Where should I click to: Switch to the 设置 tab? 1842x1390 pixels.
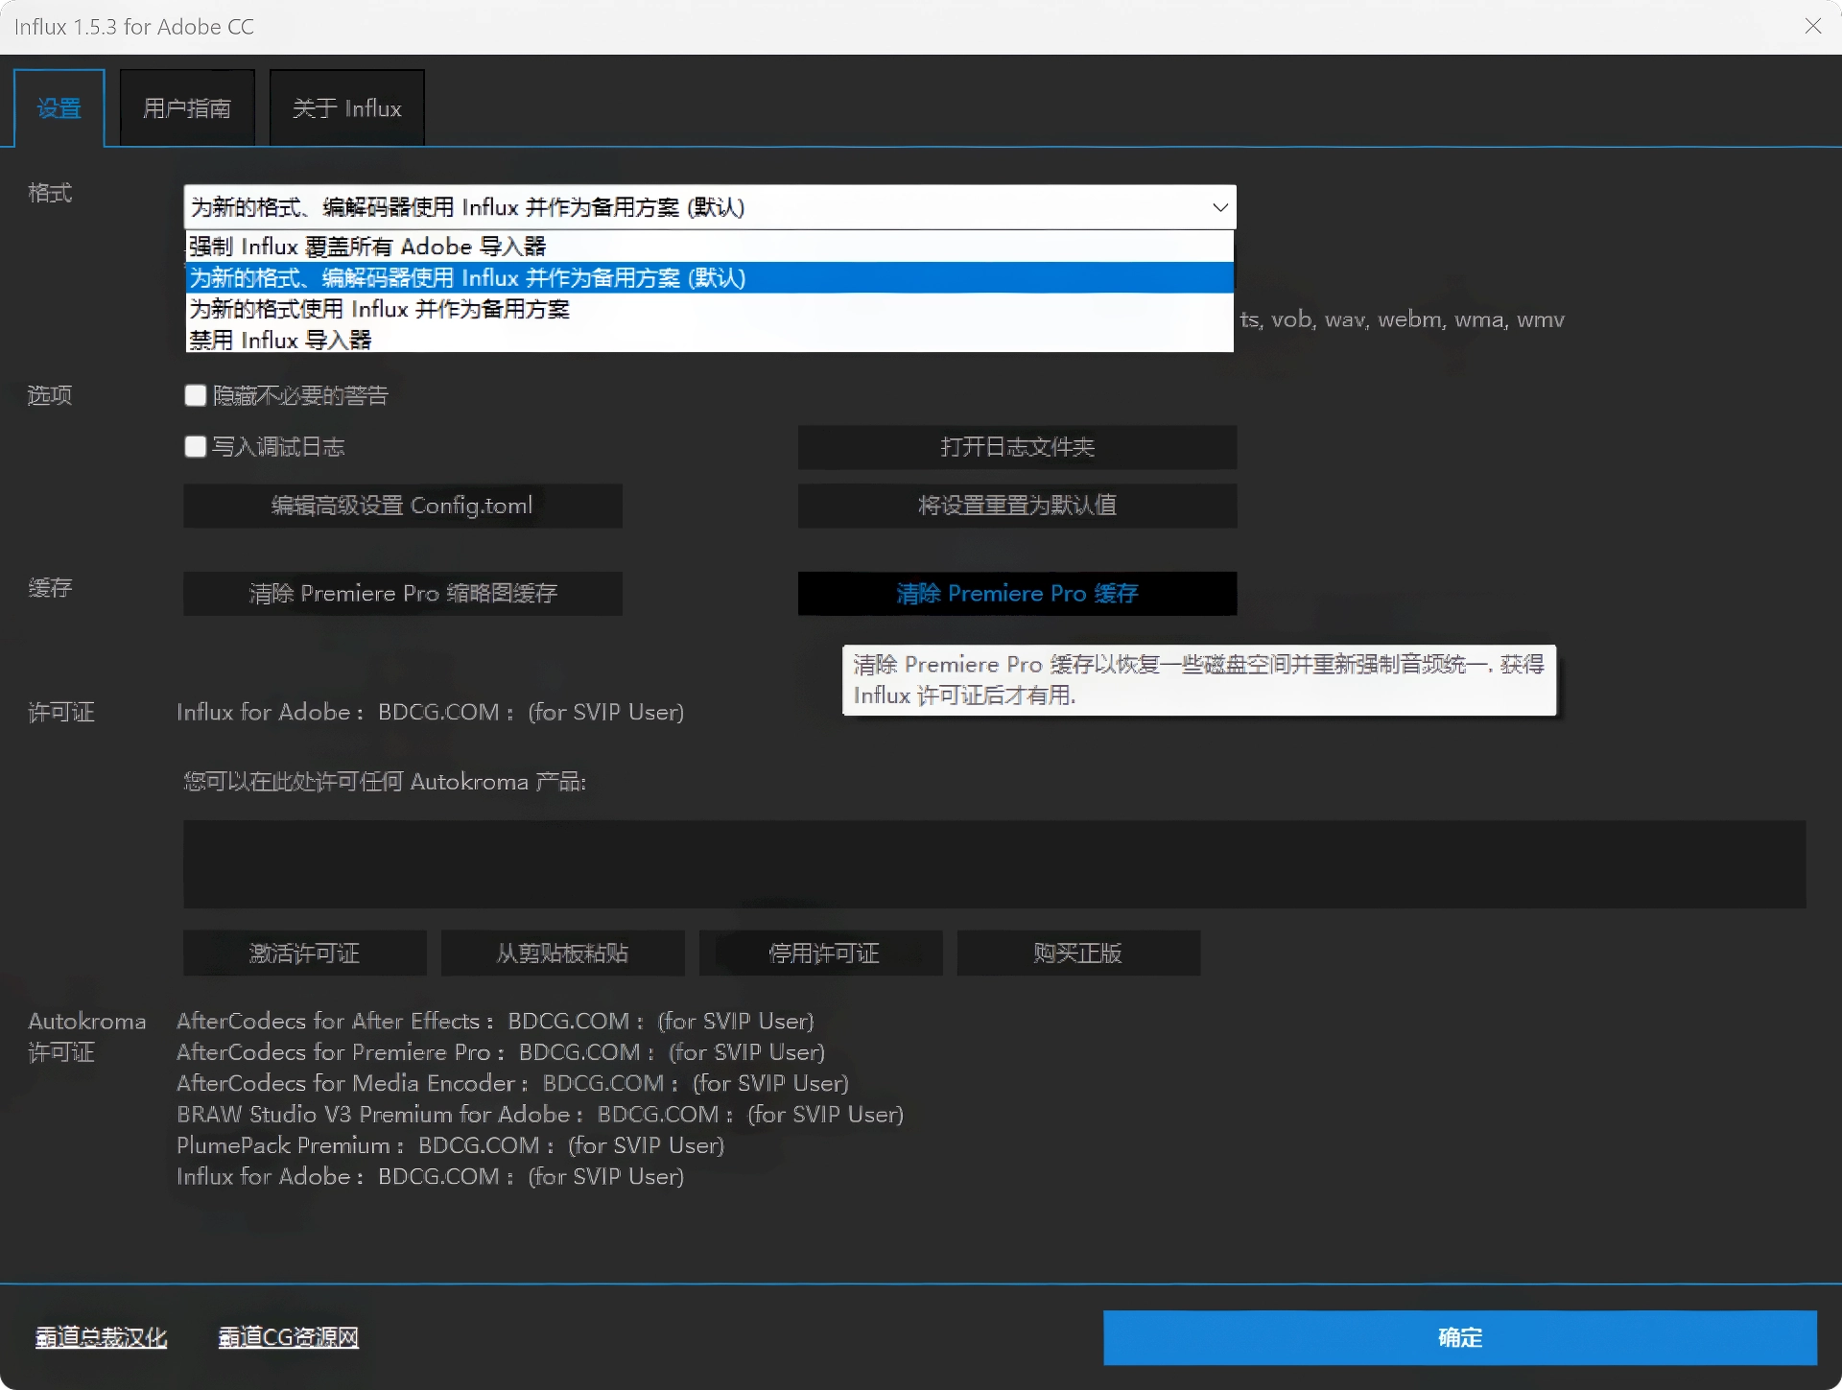(59, 108)
